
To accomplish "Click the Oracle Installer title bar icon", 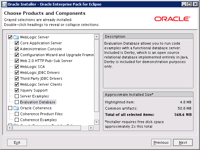I will (x=4, y=4).
